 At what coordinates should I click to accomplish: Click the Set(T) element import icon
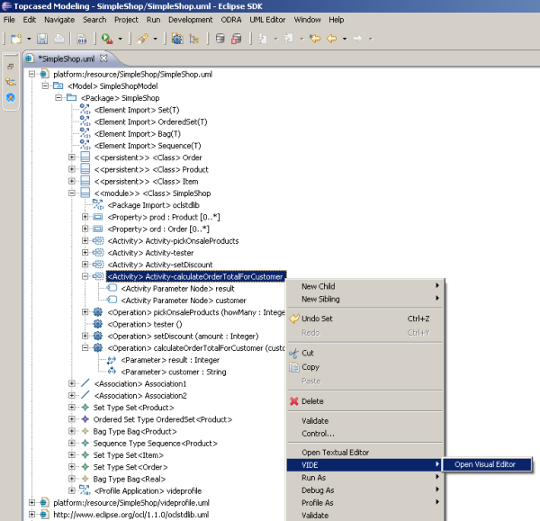(x=85, y=110)
